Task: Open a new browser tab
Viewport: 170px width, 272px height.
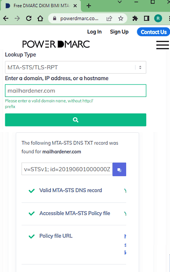Action: pyautogui.click(x=89, y=6)
